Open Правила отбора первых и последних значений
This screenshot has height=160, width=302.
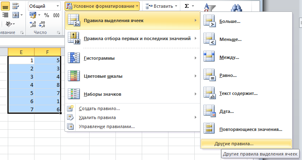(x=133, y=38)
